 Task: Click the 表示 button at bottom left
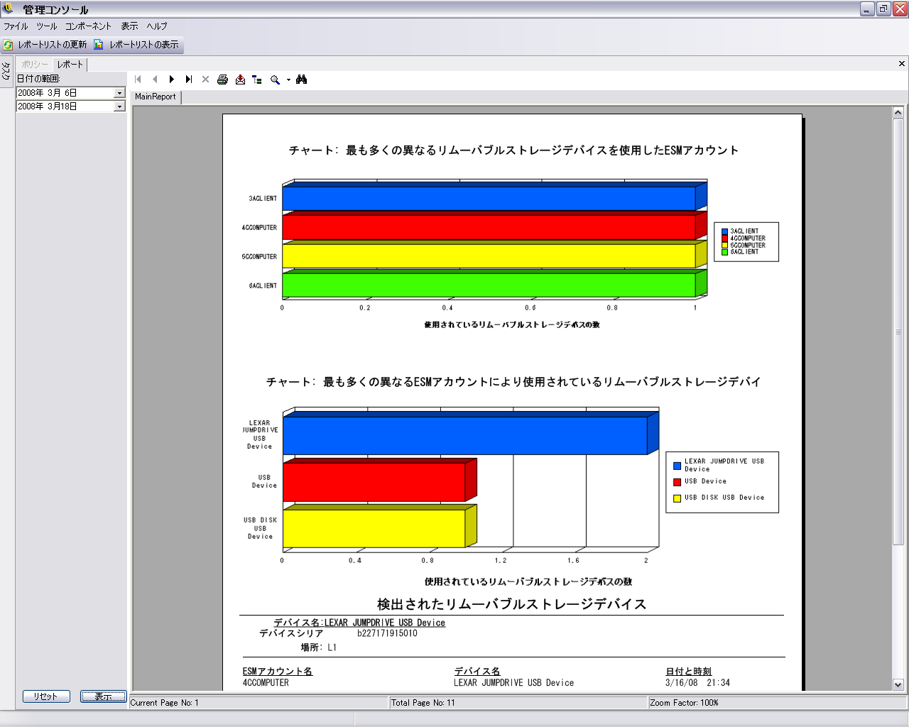pyautogui.click(x=103, y=696)
